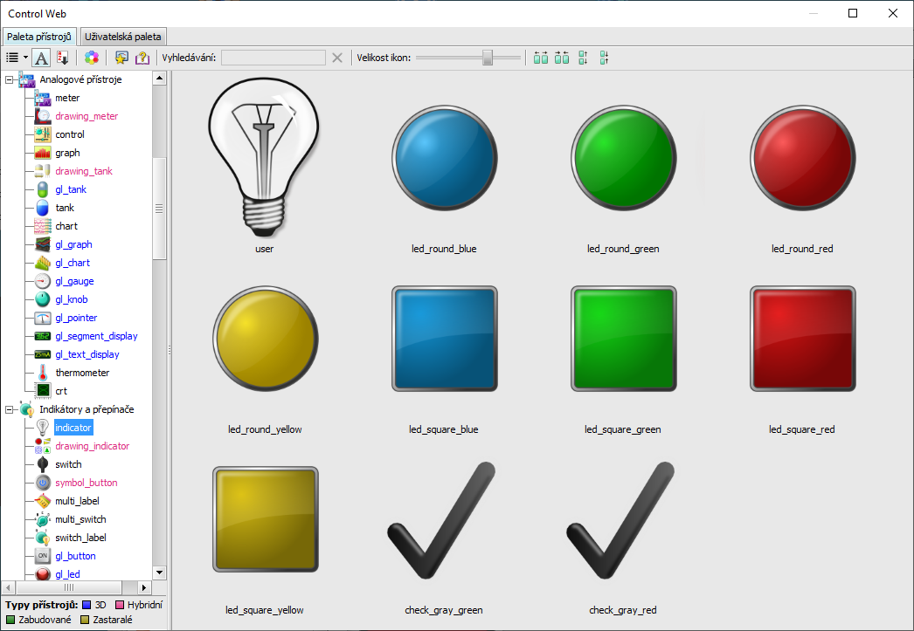The image size is (914, 631).
Task: Select the Paleta přístrojů tab
Action: pos(39,37)
